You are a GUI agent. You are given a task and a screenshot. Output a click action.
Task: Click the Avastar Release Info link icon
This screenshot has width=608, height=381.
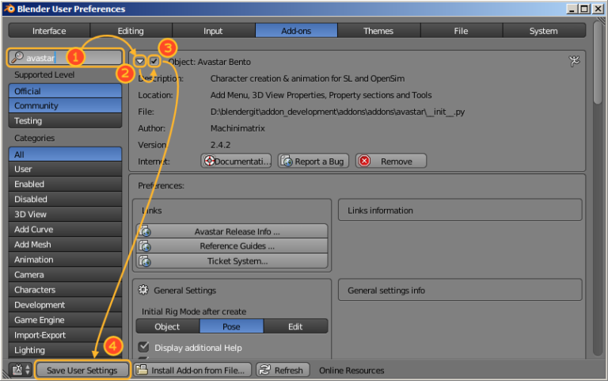[x=145, y=231]
